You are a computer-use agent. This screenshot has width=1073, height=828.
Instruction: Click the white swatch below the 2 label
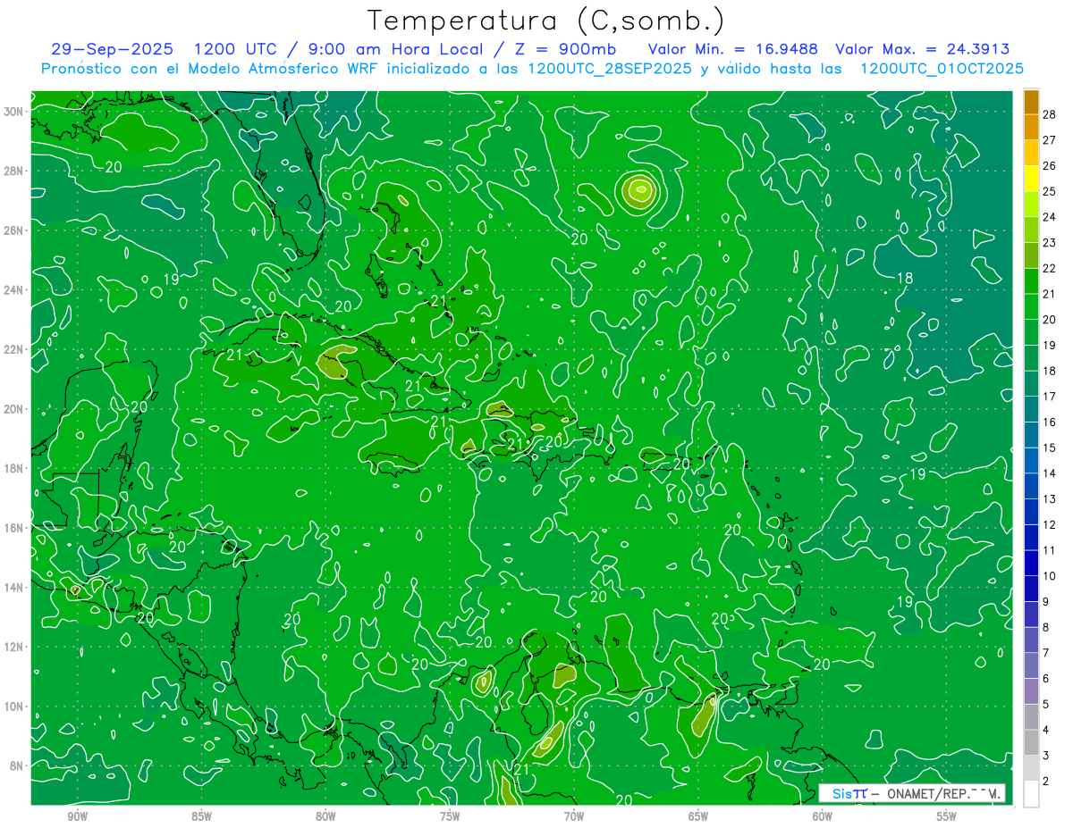[1031, 793]
